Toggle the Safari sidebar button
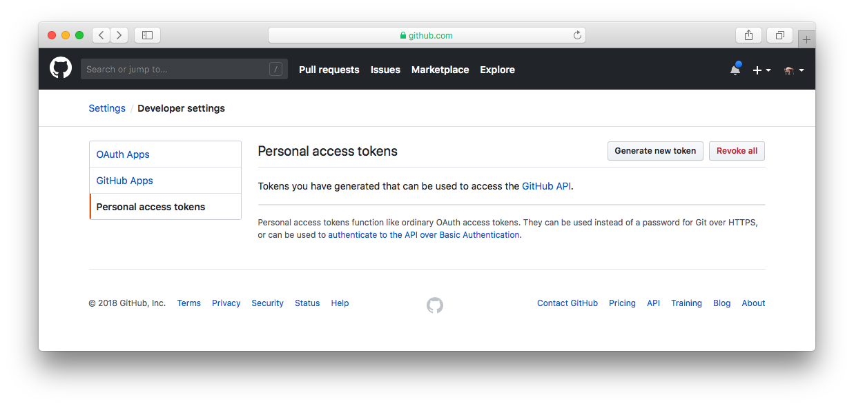854x406 pixels. coord(147,35)
